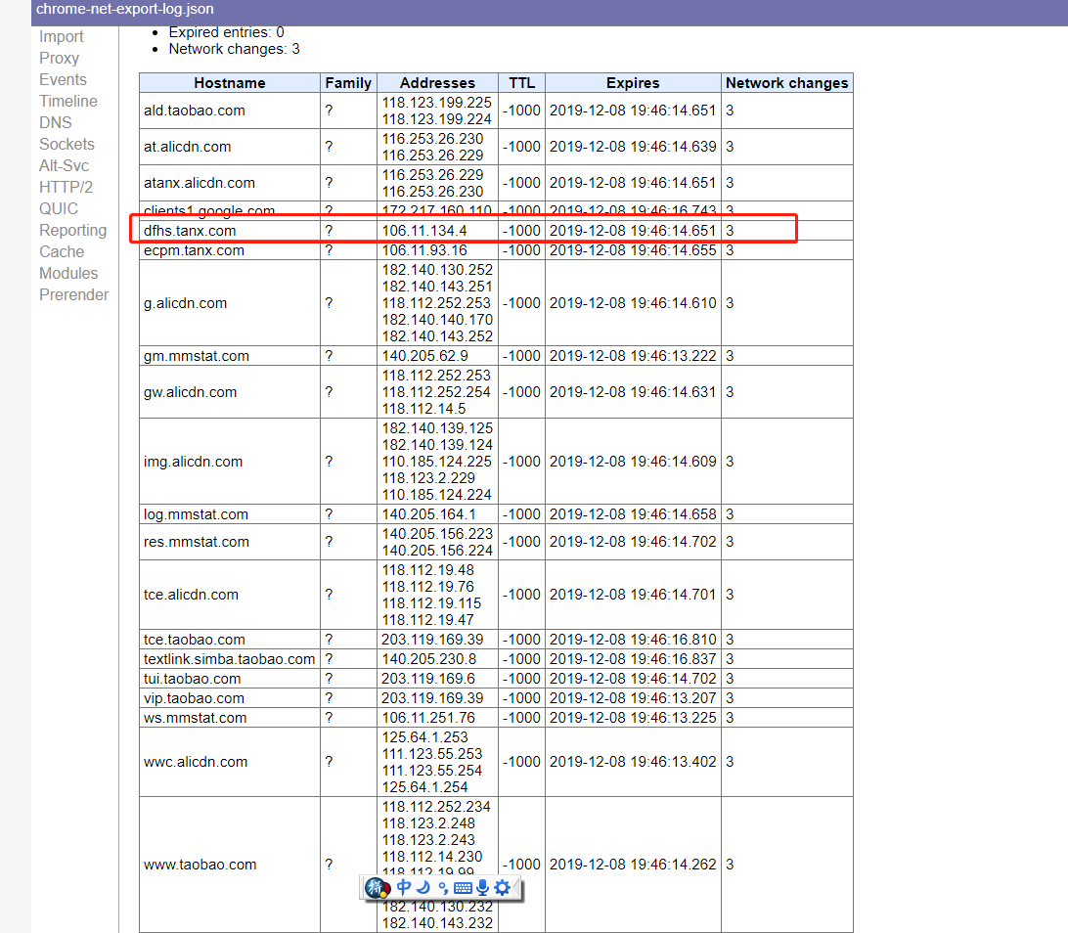Click address 140.205.62.9 in gm.mmstat.com row

[425, 356]
